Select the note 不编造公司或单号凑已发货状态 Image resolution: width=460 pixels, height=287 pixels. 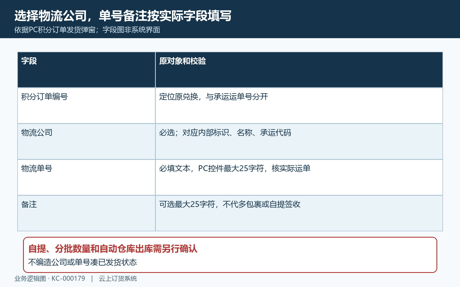click(83, 262)
